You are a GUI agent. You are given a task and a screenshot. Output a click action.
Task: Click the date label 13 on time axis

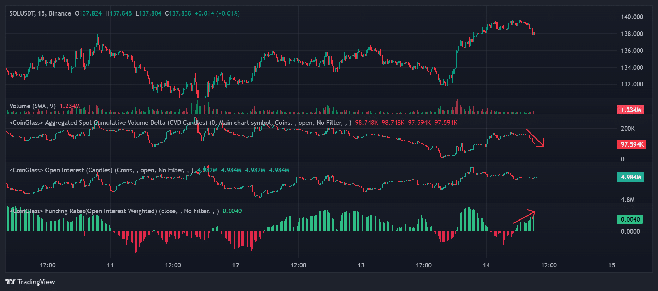361,265
